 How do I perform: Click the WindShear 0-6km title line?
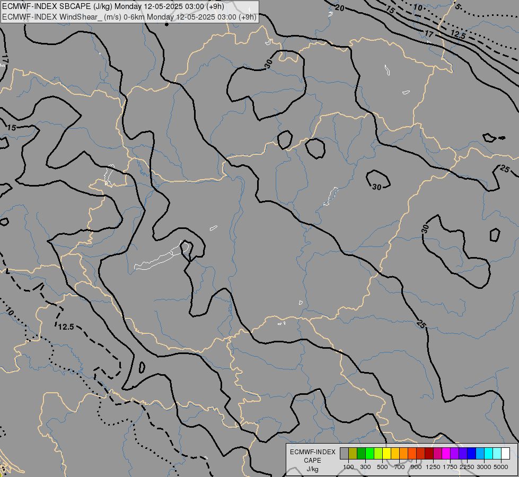pyautogui.click(x=129, y=17)
